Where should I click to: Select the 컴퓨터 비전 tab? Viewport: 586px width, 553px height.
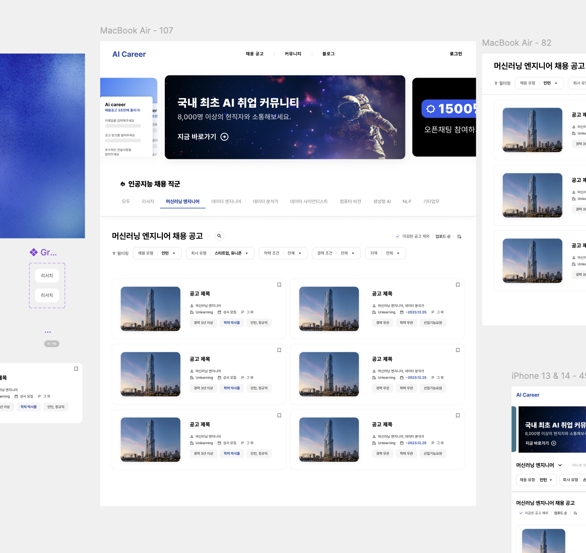click(350, 202)
